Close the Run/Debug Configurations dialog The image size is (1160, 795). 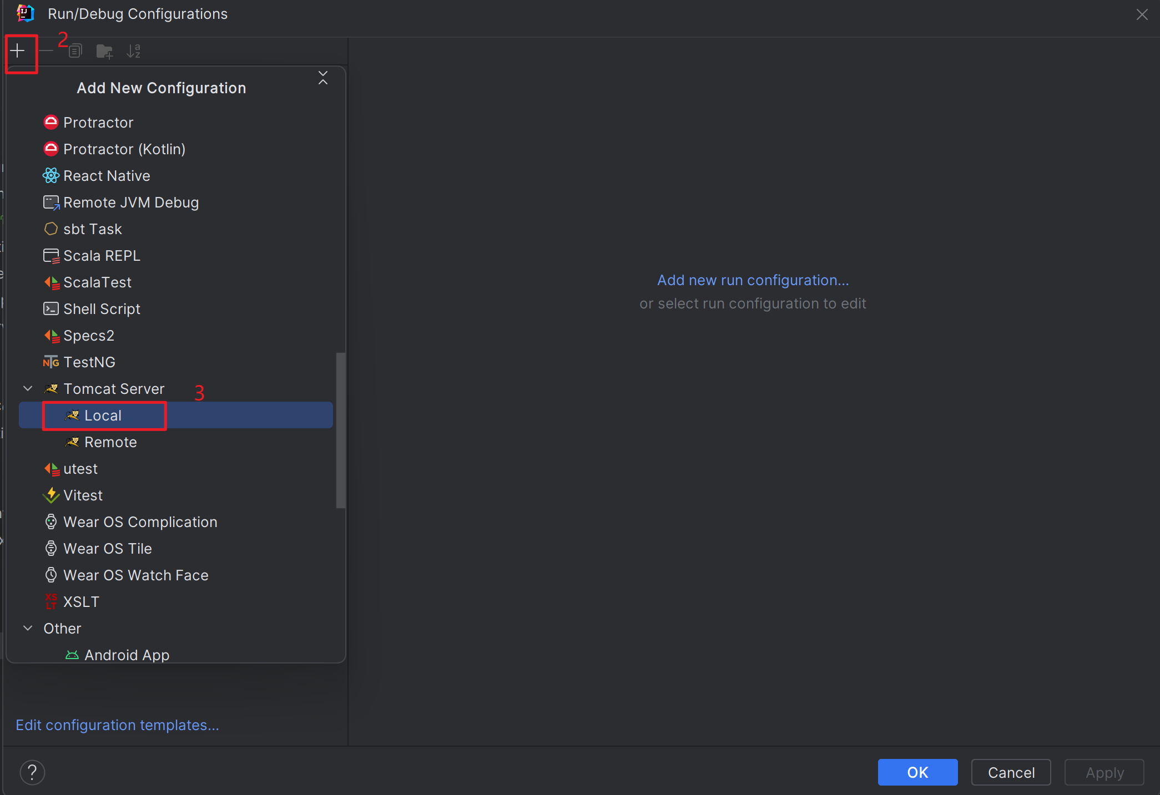pyautogui.click(x=1142, y=14)
